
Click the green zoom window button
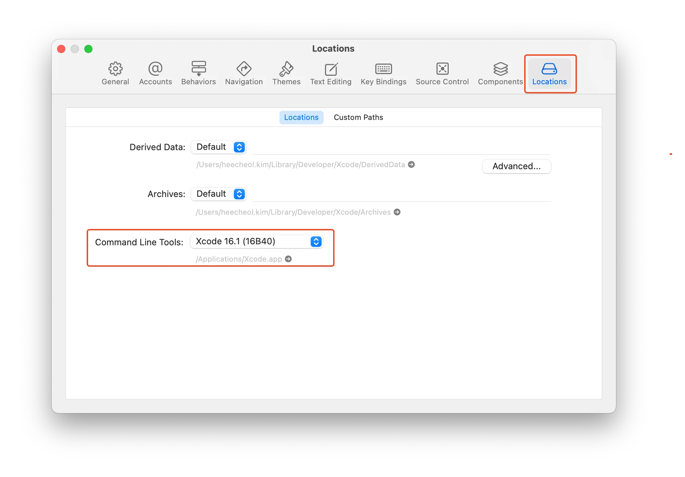(x=88, y=49)
